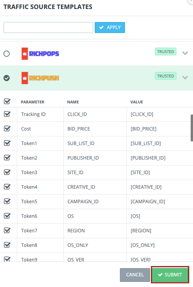Click the RichPops logo
193x287 pixels.
tap(40, 53)
